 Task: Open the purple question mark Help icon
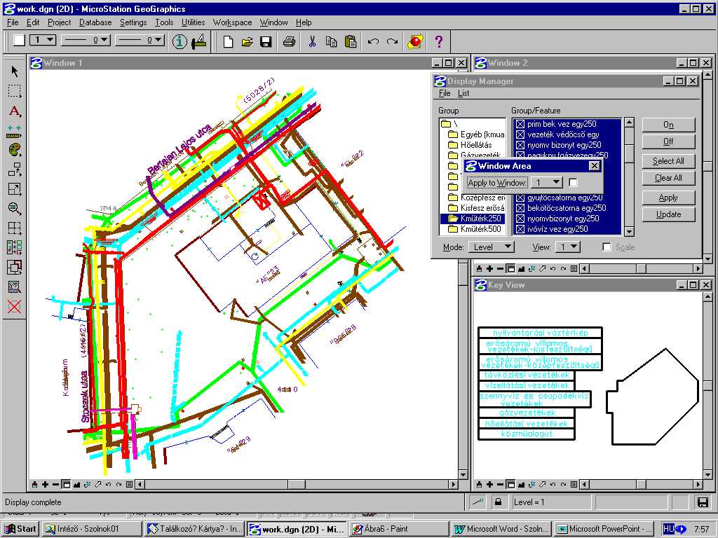click(x=439, y=41)
